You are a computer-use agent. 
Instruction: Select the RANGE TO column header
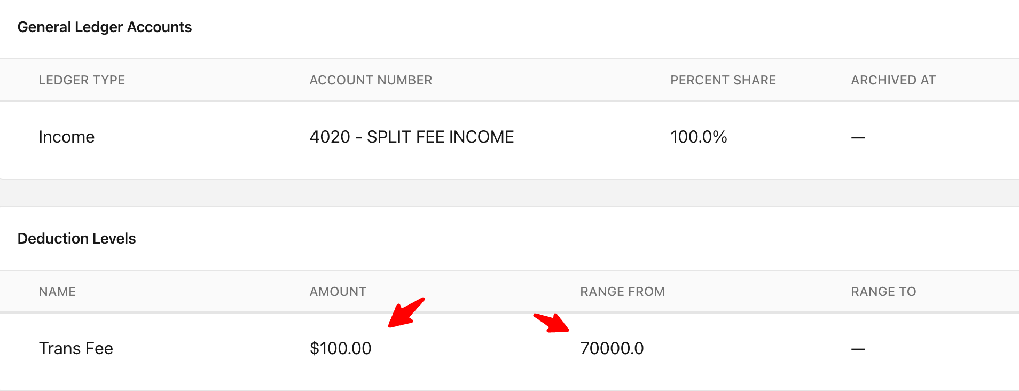883,292
